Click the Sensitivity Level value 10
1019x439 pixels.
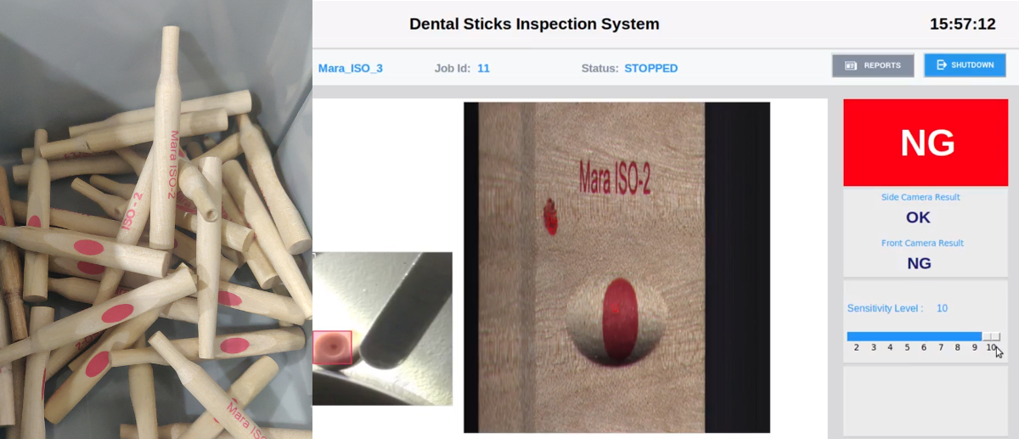(x=942, y=308)
